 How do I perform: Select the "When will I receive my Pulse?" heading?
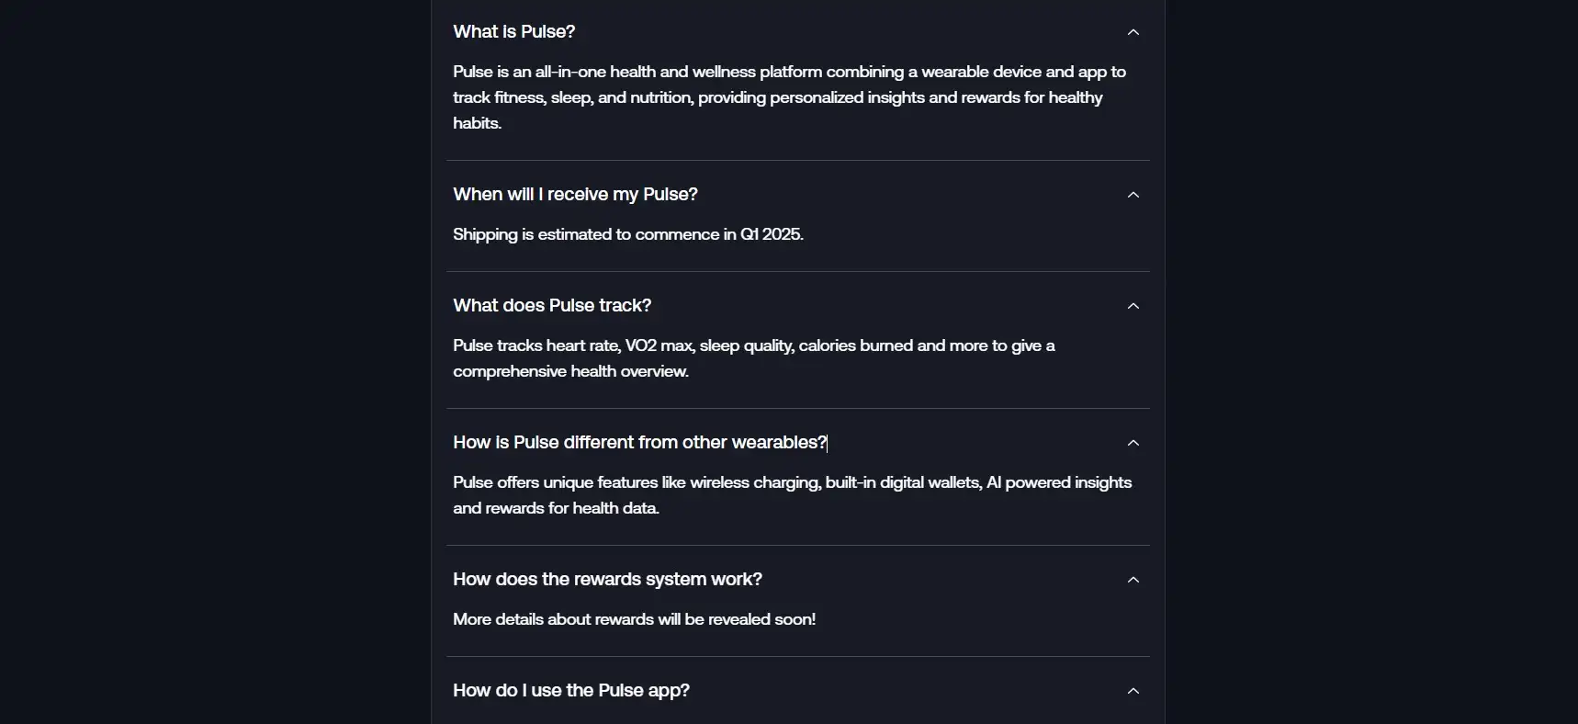pos(575,194)
